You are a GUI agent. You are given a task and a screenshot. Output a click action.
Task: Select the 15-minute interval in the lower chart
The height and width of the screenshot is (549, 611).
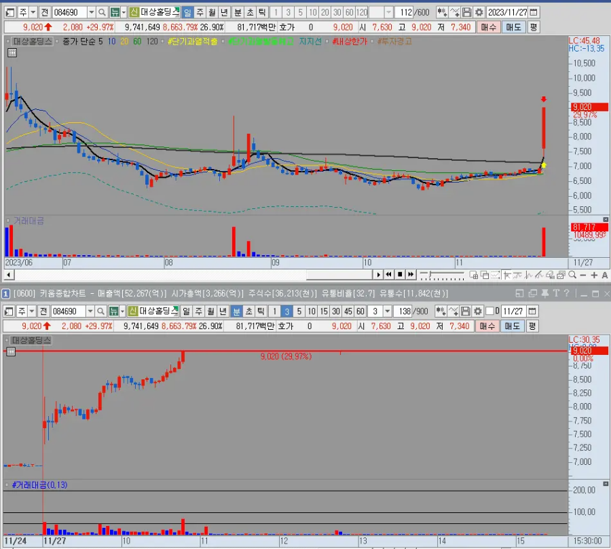[x=324, y=311]
